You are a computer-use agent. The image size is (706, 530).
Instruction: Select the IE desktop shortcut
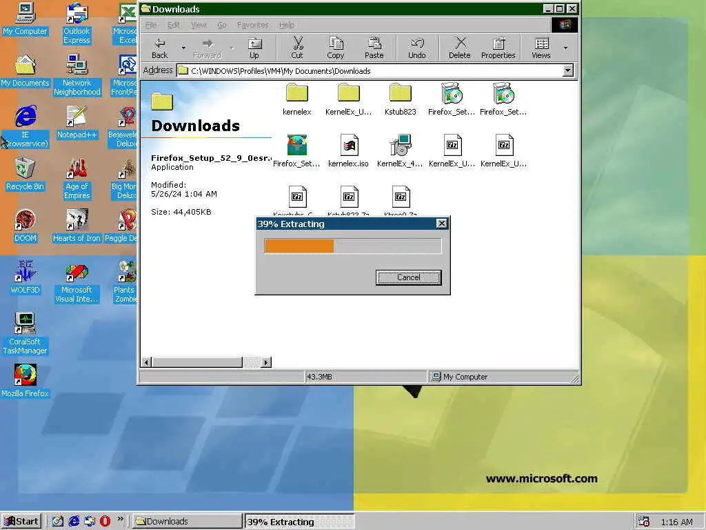click(x=26, y=127)
